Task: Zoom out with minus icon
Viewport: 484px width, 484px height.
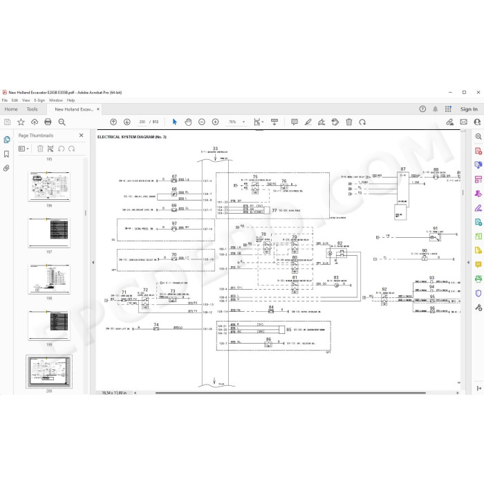Action: pos(202,122)
